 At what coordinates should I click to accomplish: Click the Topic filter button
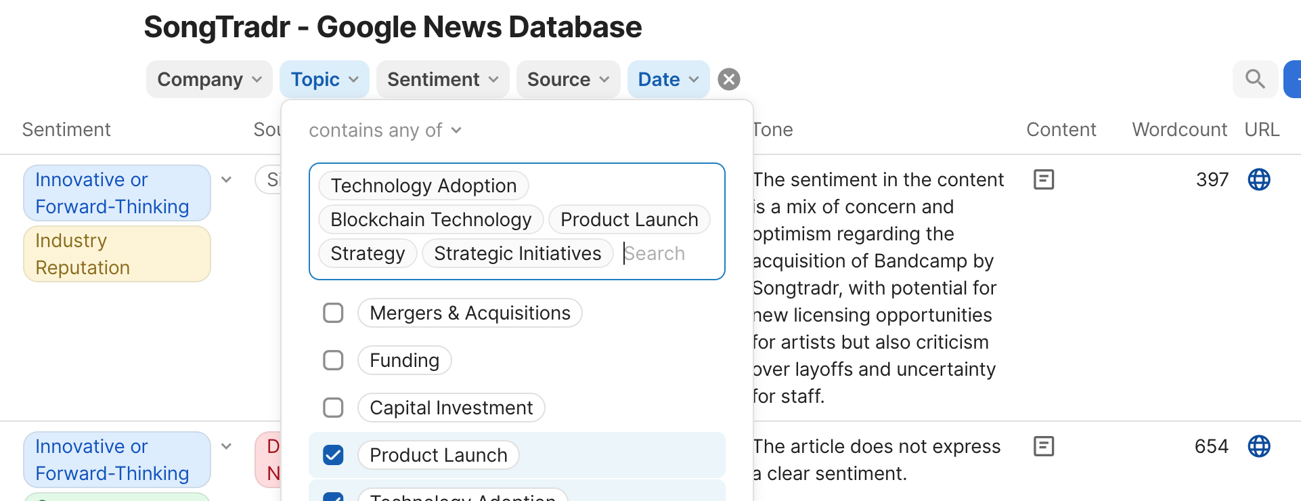(x=324, y=79)
